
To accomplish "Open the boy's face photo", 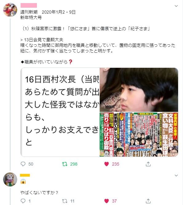I will pyautogui.click(x=139, y=90).
